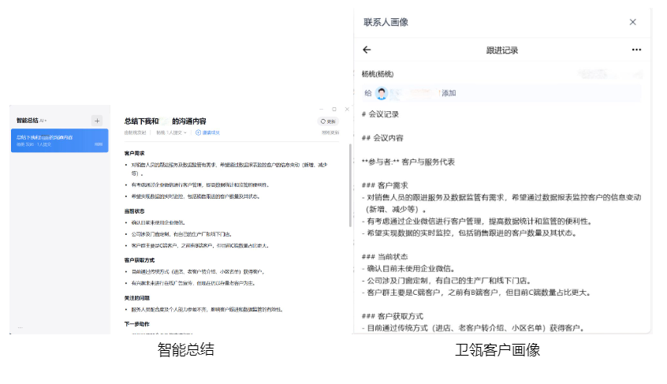Image resolution: width=667 pixels, height=384 pixels.
Task: Click the 添加 link
Action: [x=449, y=93]
